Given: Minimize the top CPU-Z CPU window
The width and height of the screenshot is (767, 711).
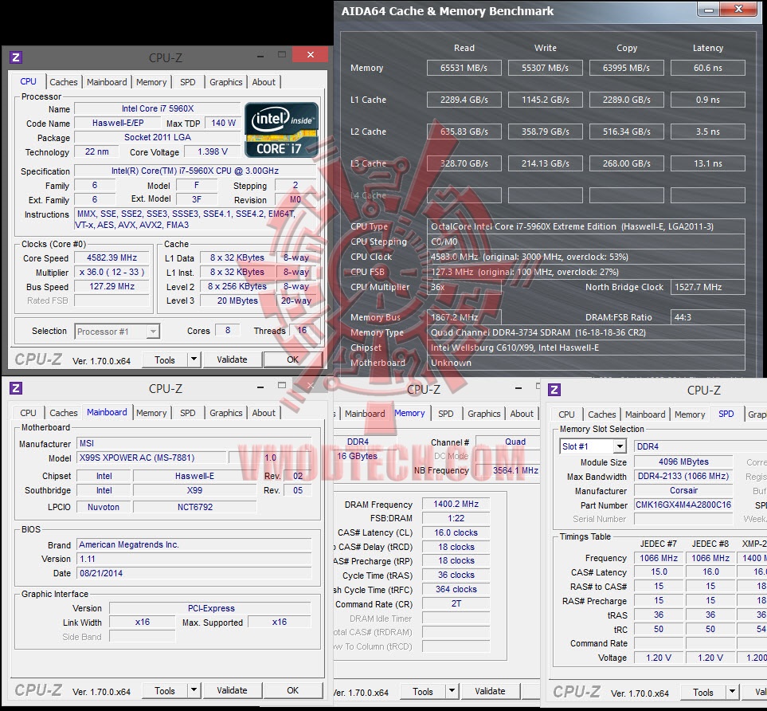Looking at the screenshot, I should 260,55.
